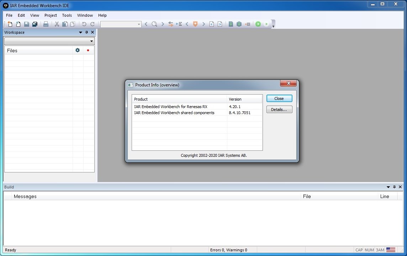Pin the Workspace panel
The height and width of the screenshot is (256, 407).
pyautogui.click(x=86, y=32)
